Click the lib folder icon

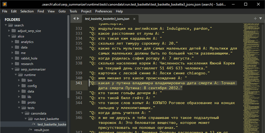tap(24, 97)
